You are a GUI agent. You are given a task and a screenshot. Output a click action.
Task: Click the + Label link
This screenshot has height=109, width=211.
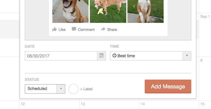tap(86, 89)
